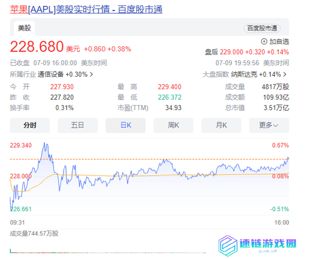309x259 pixels.
Task: Expand 纳斯达克 index chevron arrow
Action: [x=285, y=74]
